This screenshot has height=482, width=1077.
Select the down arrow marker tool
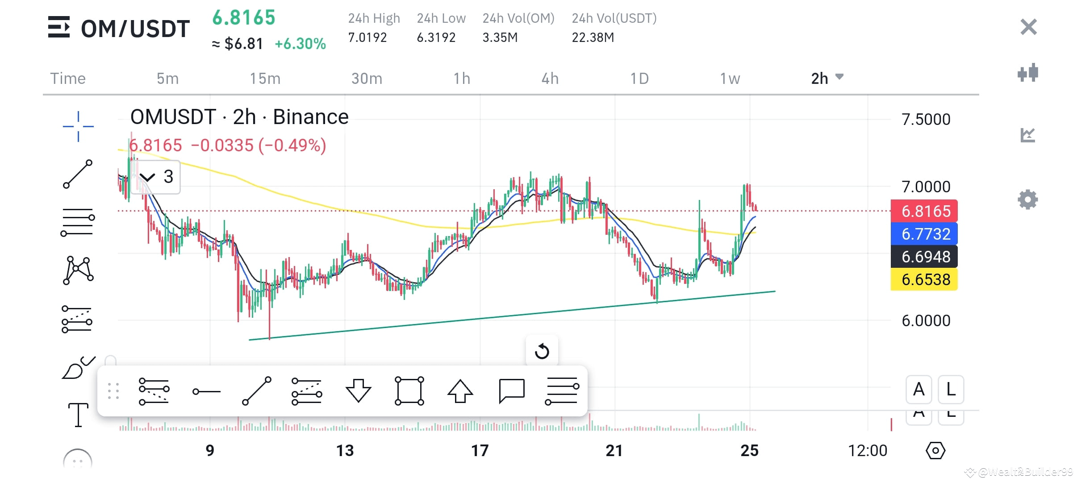358,390
